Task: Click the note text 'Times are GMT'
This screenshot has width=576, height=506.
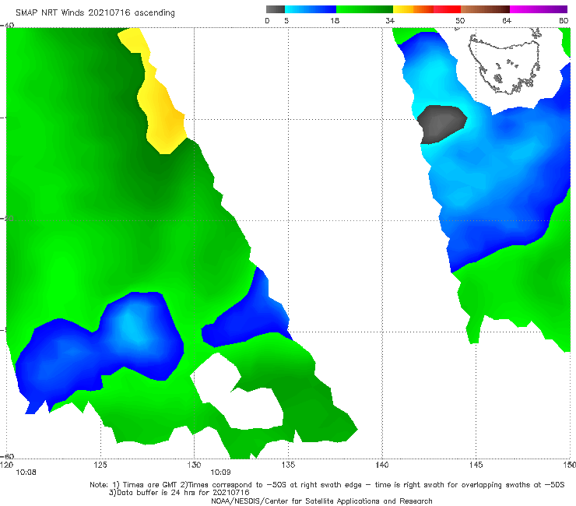Action: [x=150, y=485]
